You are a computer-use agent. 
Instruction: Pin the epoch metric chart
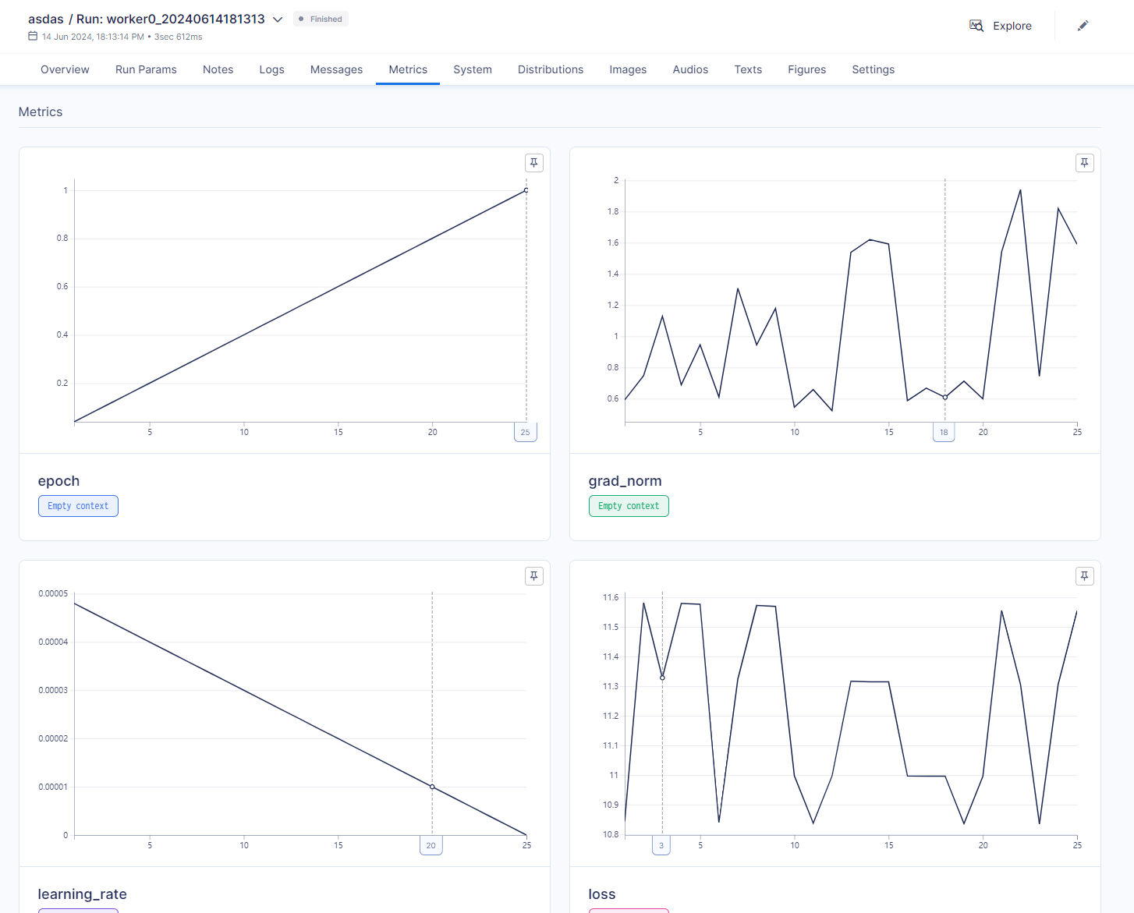coord(533,163)
